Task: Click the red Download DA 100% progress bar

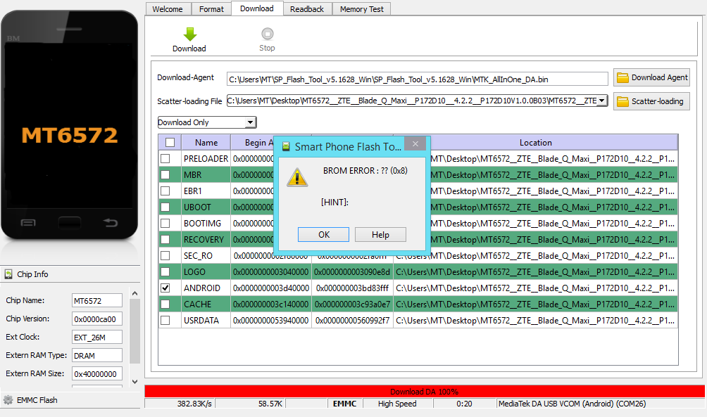Action: [425, 391]
